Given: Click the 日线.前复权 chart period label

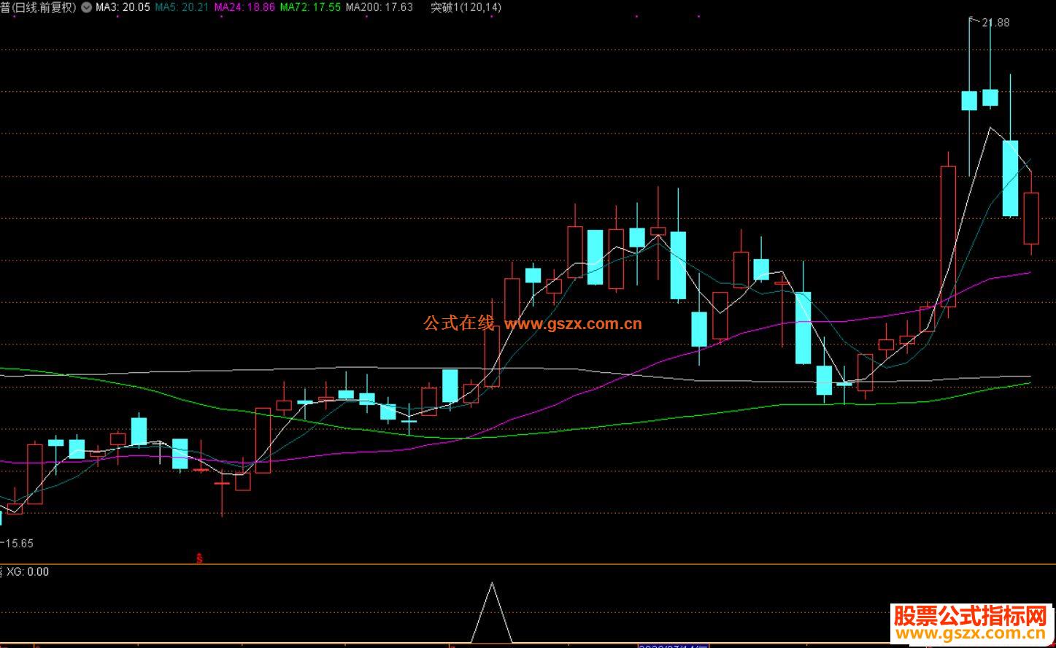Looking at the screenshot, I should click(43, 7).
